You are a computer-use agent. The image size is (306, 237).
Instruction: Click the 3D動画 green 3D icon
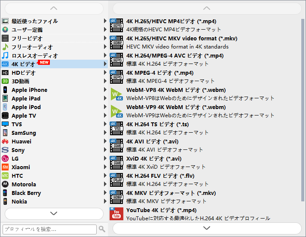coord(5,81)
